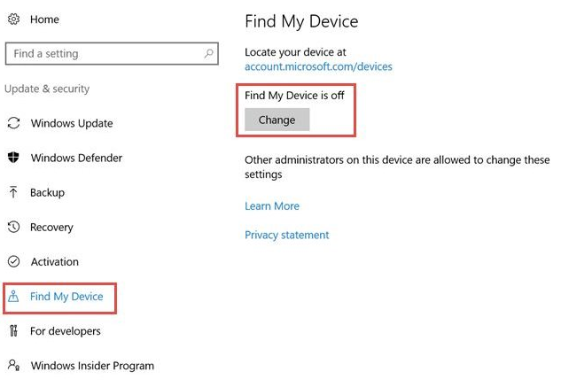Image resolution: width=561 pixels, height=387 pixels.
Task: Click the Recovery history icon
Action: coord(13,227)
